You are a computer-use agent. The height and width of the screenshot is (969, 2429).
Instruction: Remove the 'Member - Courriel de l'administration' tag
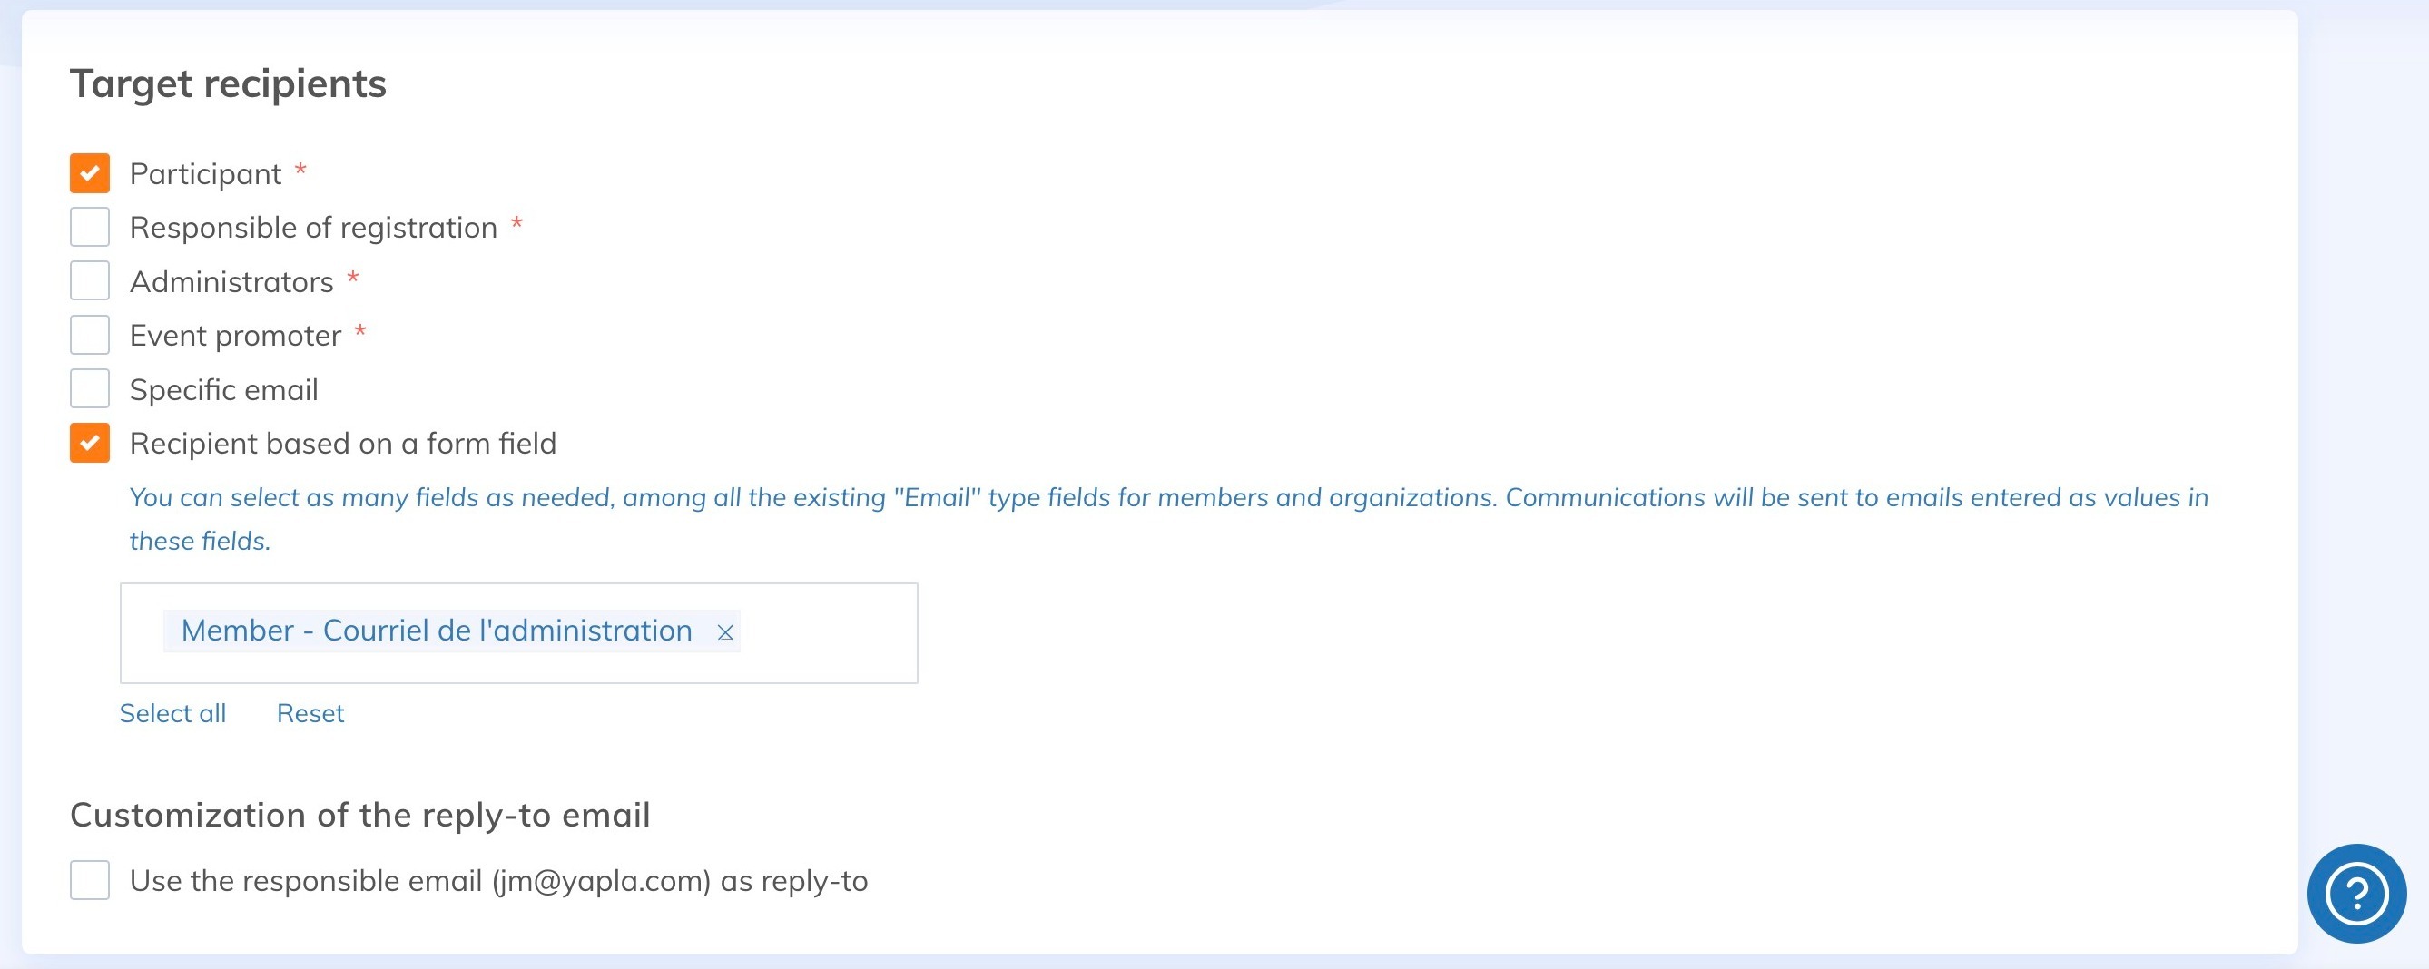click(725, 632)
